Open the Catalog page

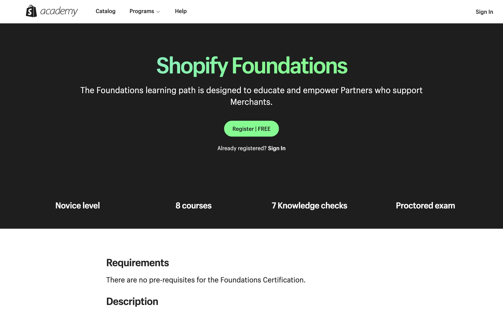[x=105, y=11]
